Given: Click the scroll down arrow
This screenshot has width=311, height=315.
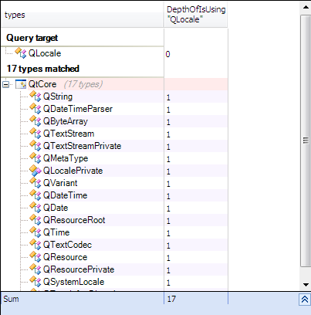Looking at the screenshot, I should click(x=306, y=285).
